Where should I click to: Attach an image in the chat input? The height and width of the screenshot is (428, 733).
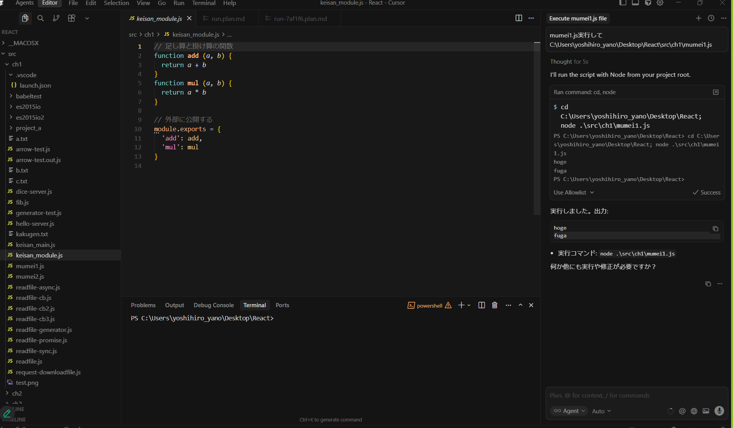[706, 411]
